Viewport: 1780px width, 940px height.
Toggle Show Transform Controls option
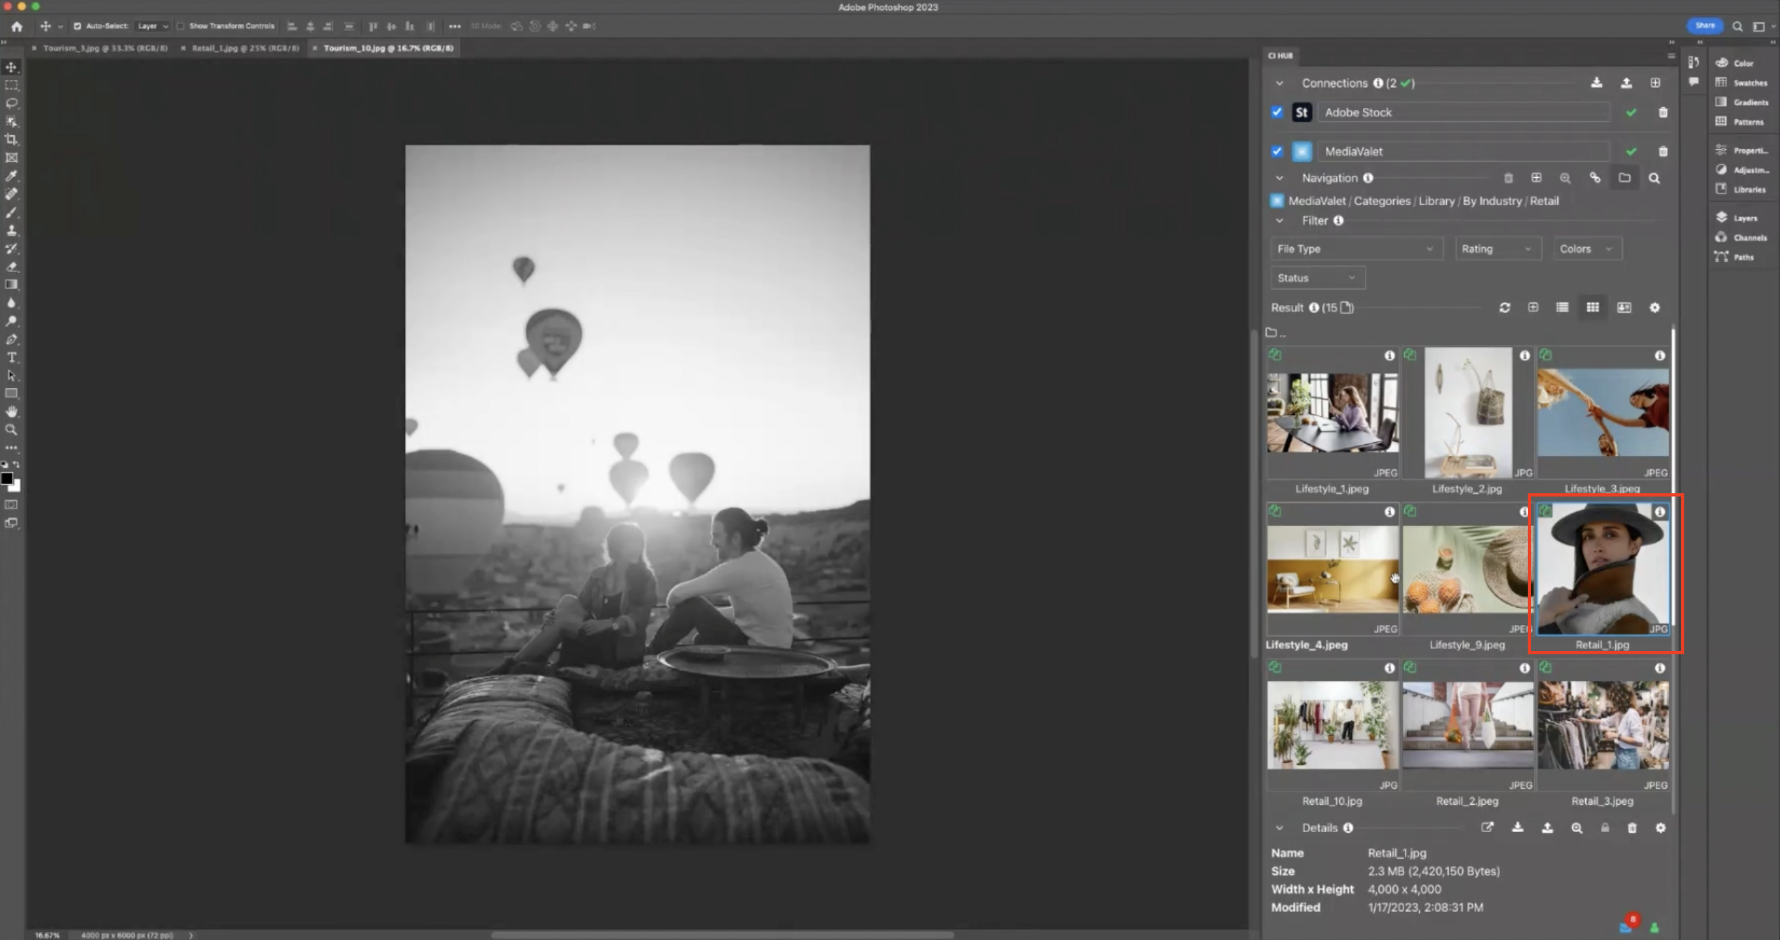tap(181, 26)
